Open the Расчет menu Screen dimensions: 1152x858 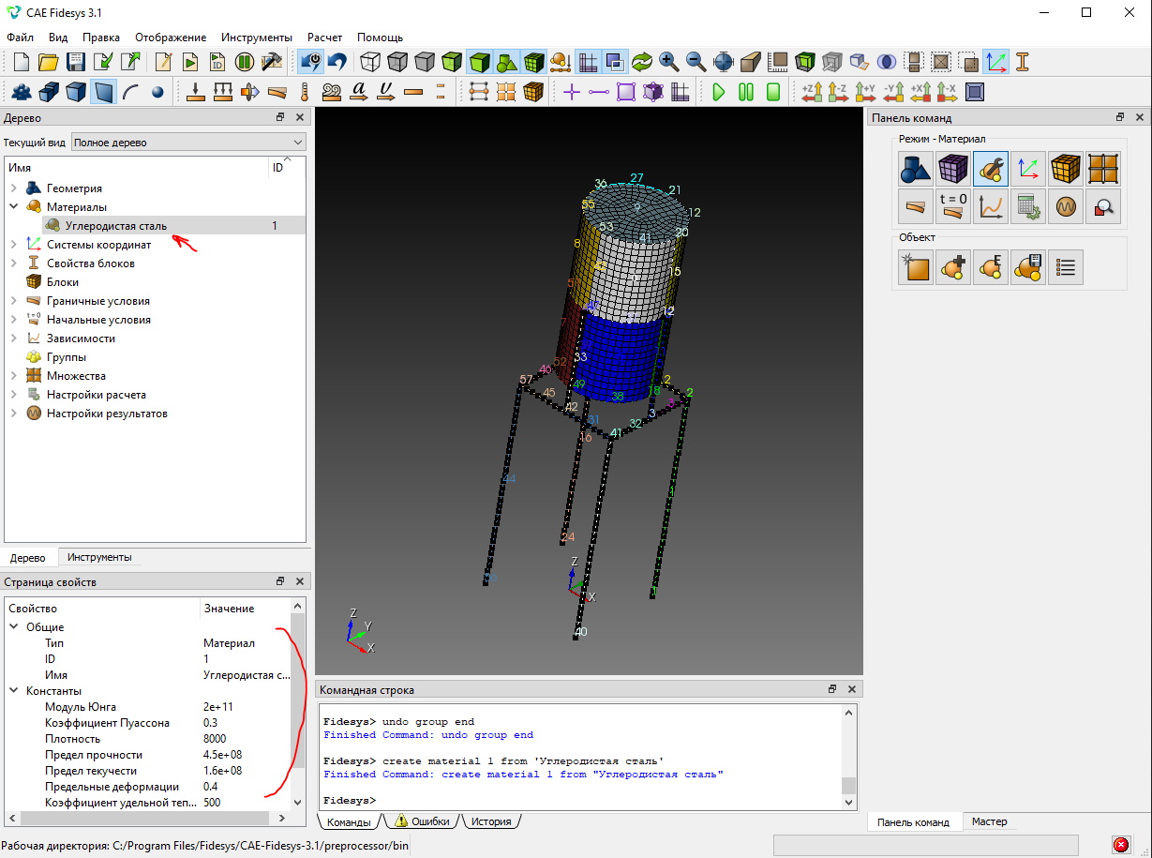click(324, 38)
